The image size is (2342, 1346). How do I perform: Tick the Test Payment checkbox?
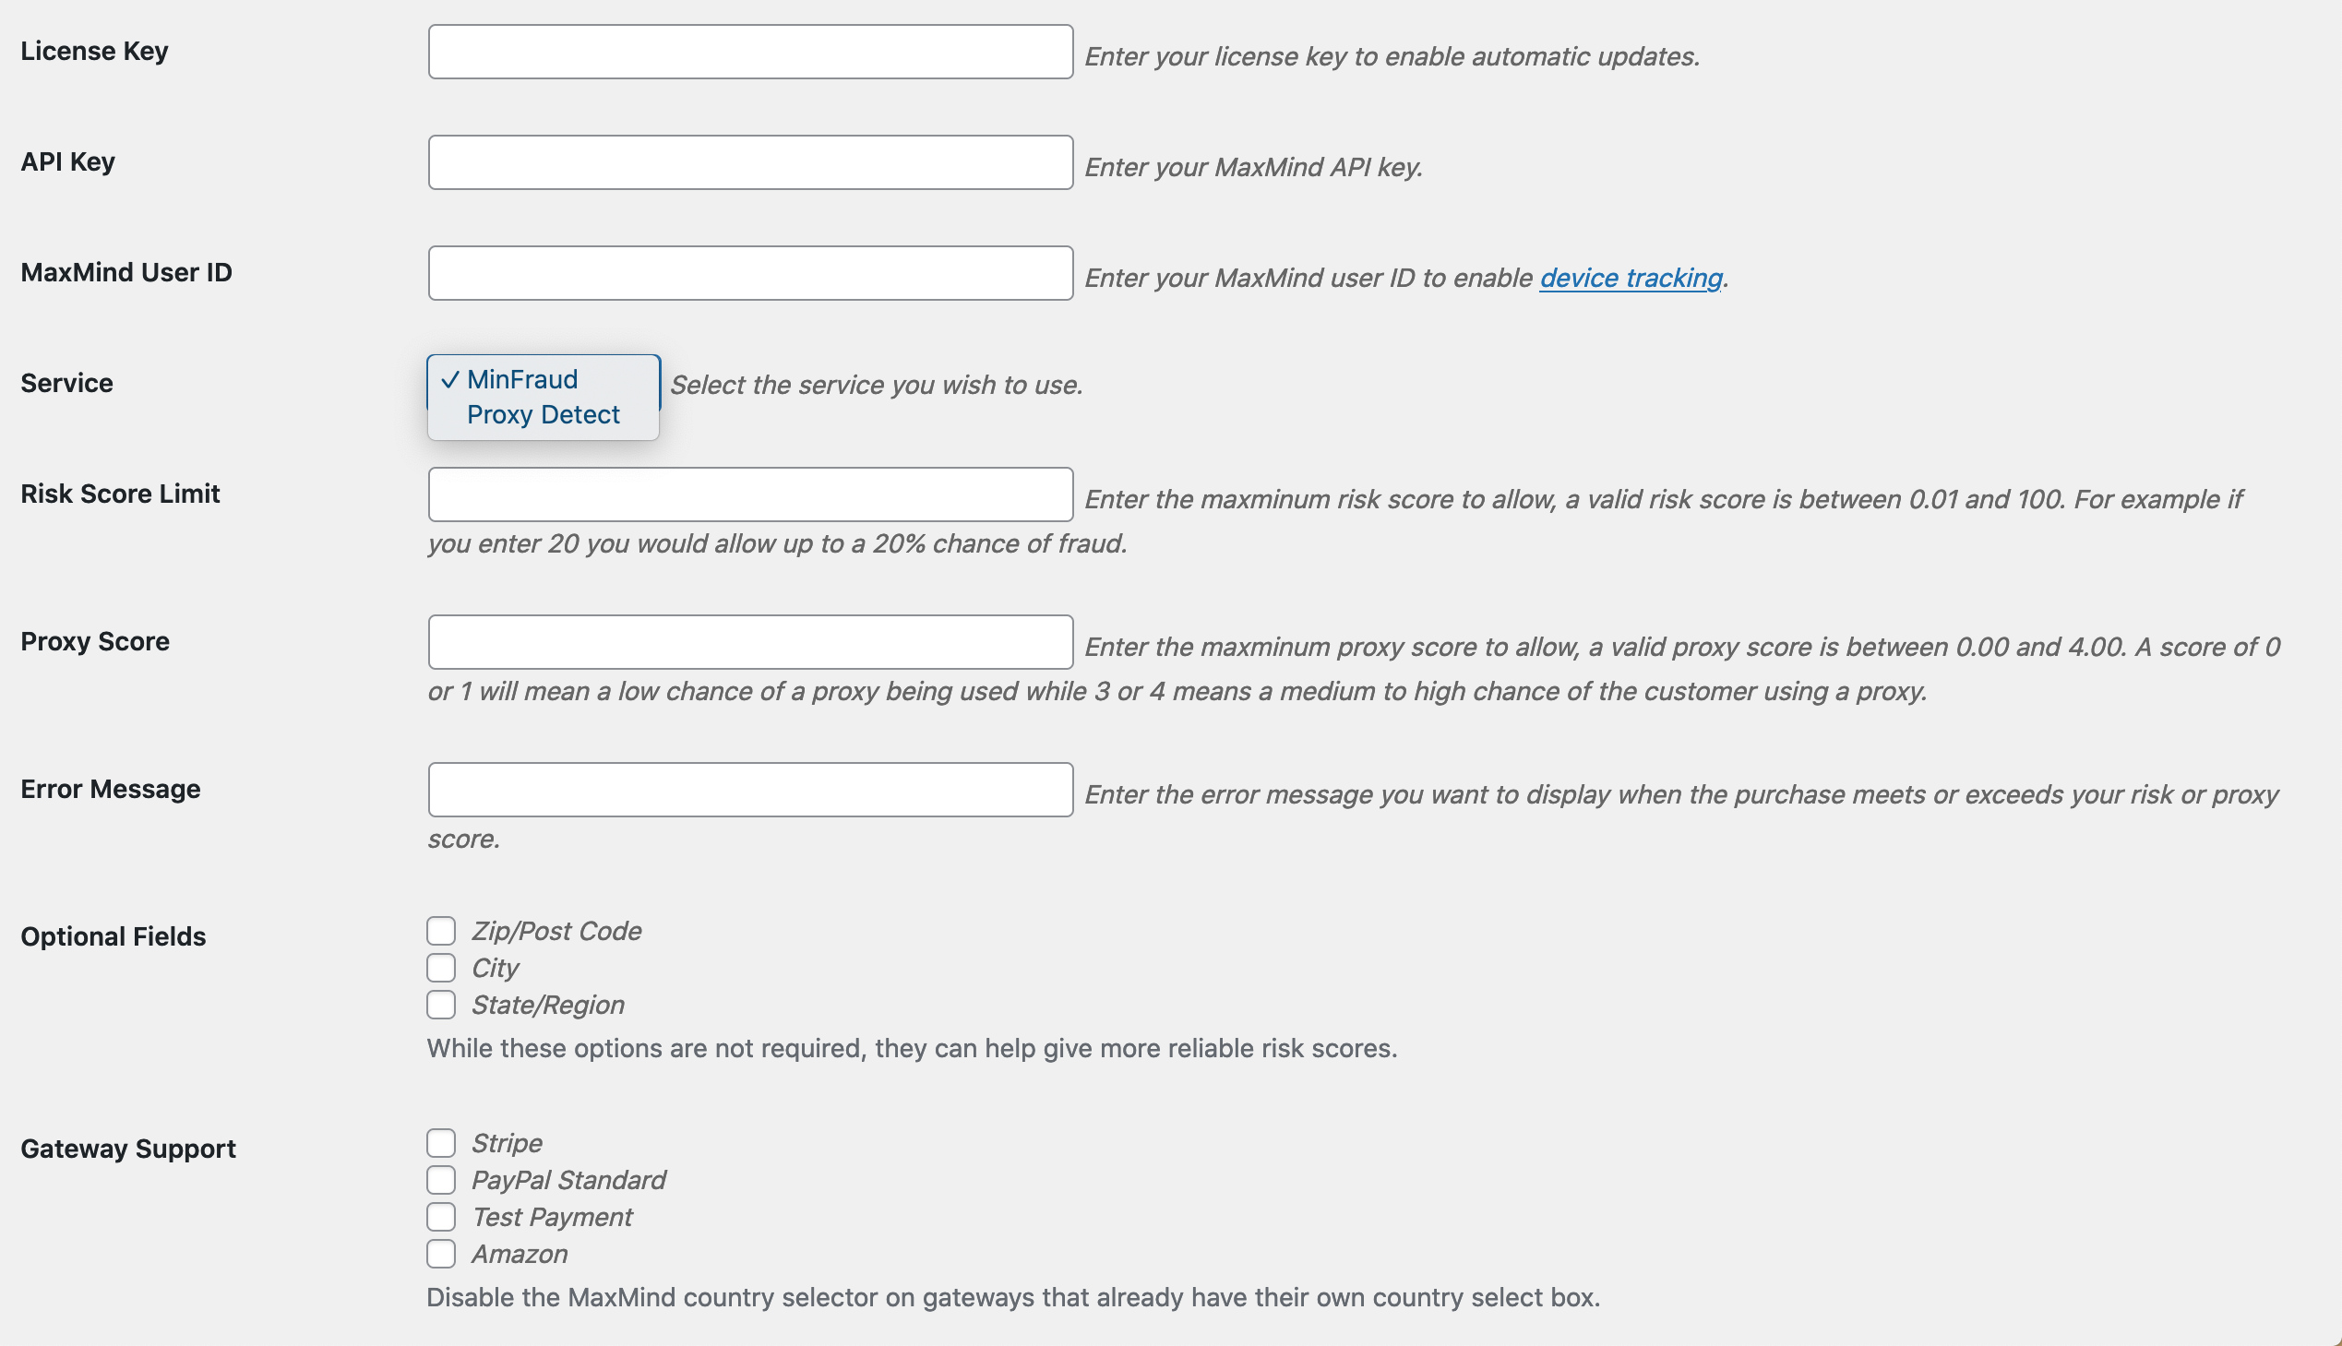(x=441, y=1218)
